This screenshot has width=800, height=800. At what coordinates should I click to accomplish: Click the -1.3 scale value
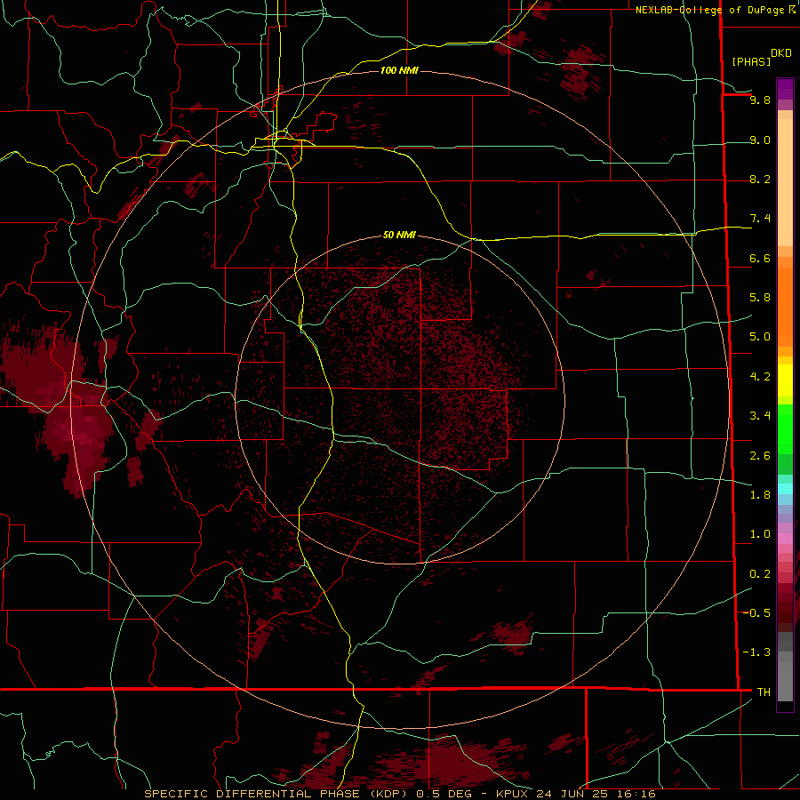pos(757,652)
